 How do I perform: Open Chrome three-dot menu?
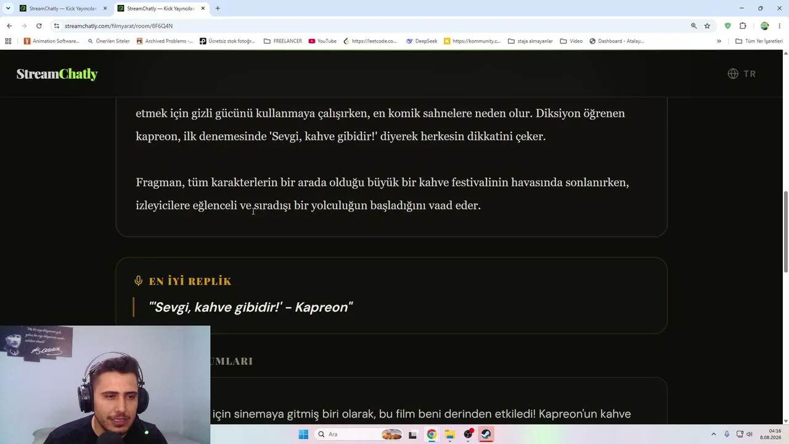click(779, 26)
